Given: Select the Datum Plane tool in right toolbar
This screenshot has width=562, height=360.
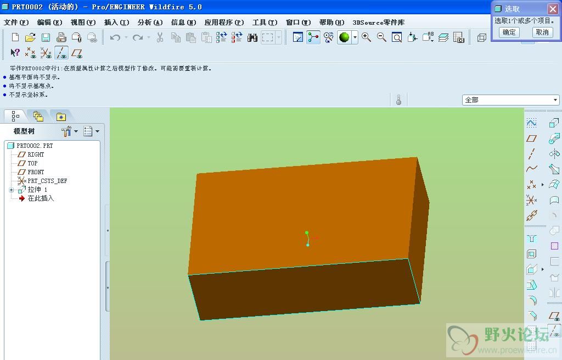Looking at the screenshot, I should coord(531,138).
